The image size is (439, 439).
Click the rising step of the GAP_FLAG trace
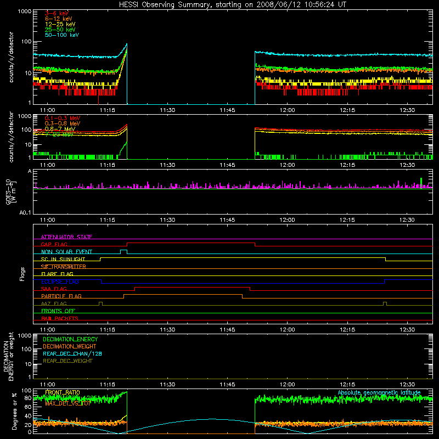tap(127, 244)
